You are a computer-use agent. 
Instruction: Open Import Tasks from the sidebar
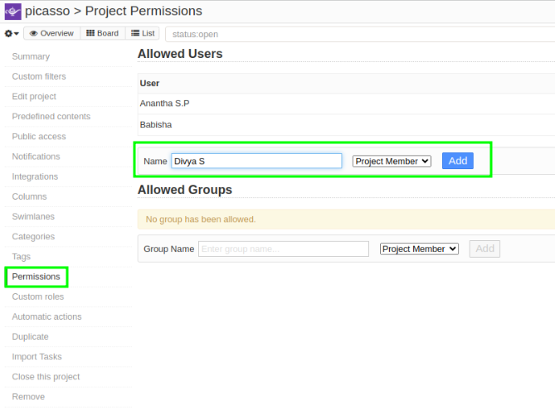coord(37,357)
